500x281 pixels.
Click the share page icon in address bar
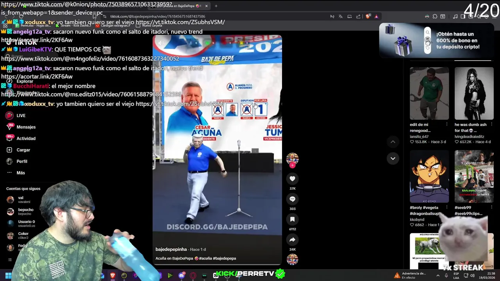tap(358, 16)
